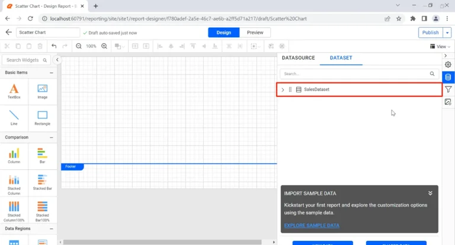Undo the last action

coord(54,46)
